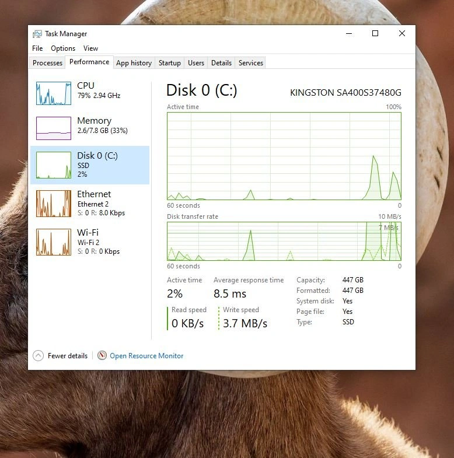The width and height of the screenshot is (454, 458).
Task: Switch to the Processes tab
Action: click(x=47, y=63)
